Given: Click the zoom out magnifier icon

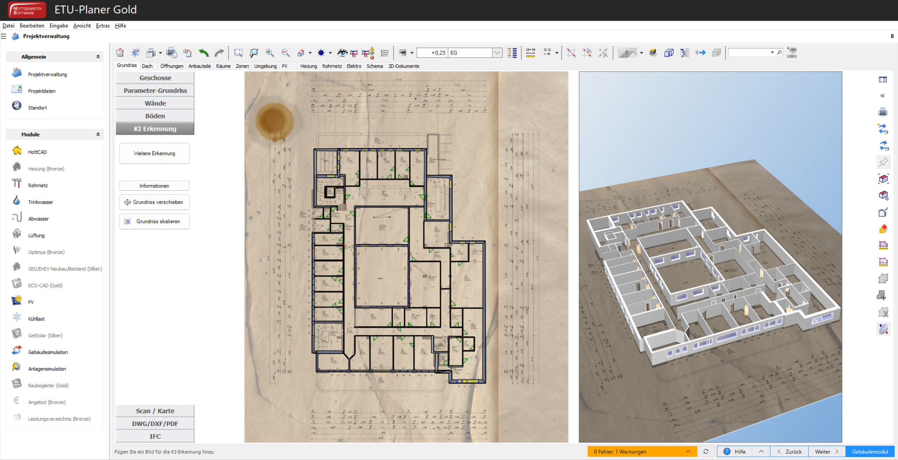Looking at the screenshot, I should pyautogui.click(x=286, y=53).
